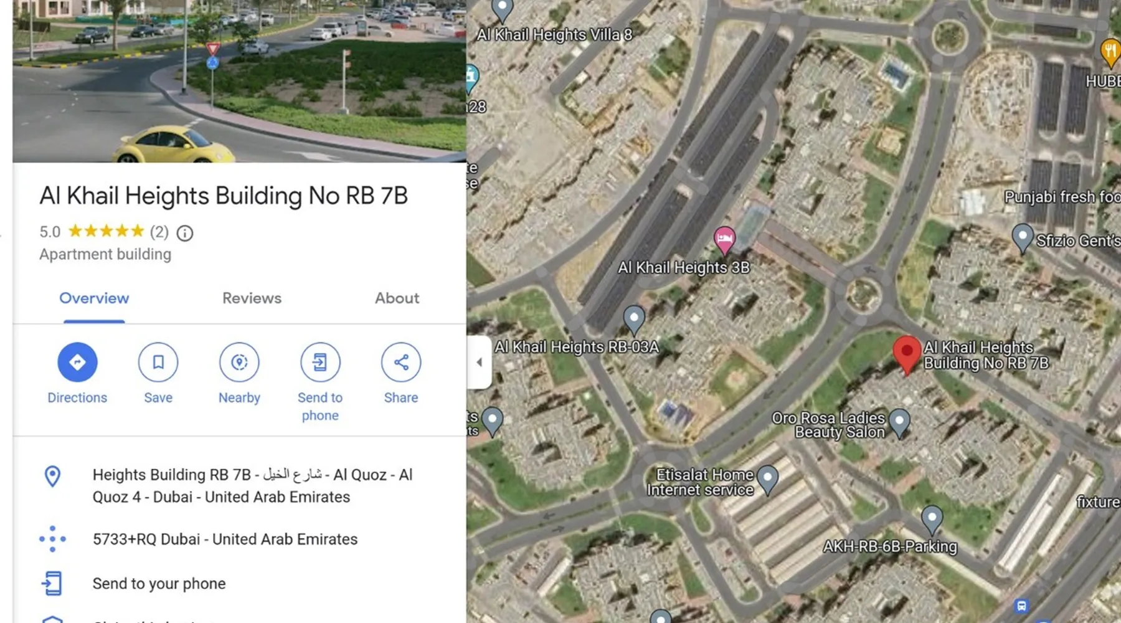This screenshot has height=623, width=1121.
Task: Select the Overview tab
Action: 94,298
